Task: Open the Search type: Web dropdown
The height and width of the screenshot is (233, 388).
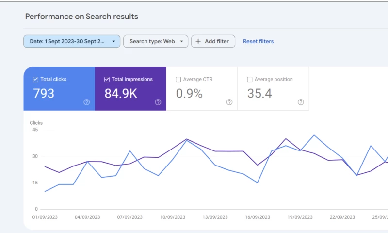Action: (156, 41)
